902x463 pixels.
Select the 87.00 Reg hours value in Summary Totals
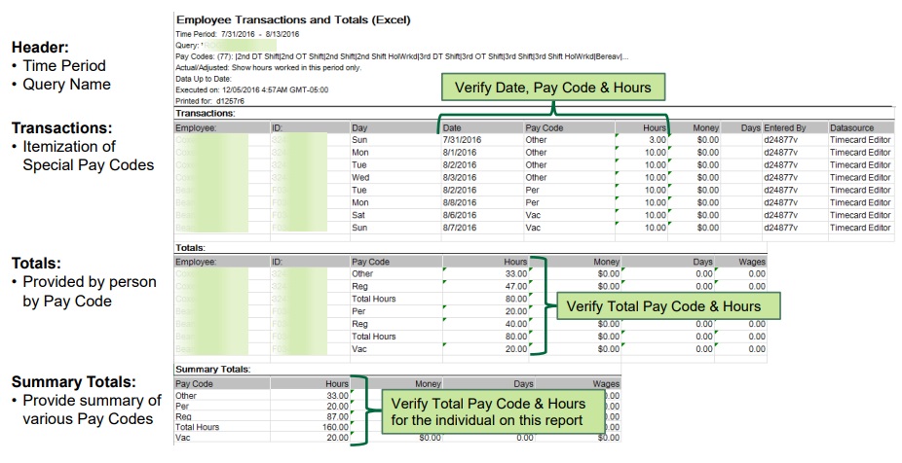tap(335, 416)
